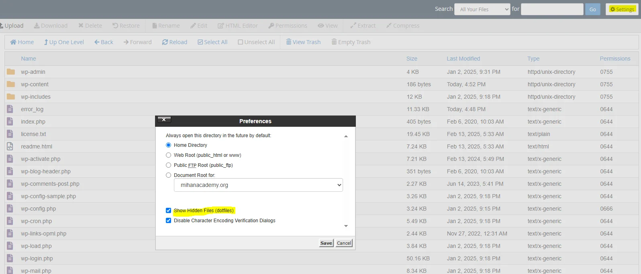
Task: Close the Preferences dialog with X
Action: pyautogui.click(x=164, y=120)
